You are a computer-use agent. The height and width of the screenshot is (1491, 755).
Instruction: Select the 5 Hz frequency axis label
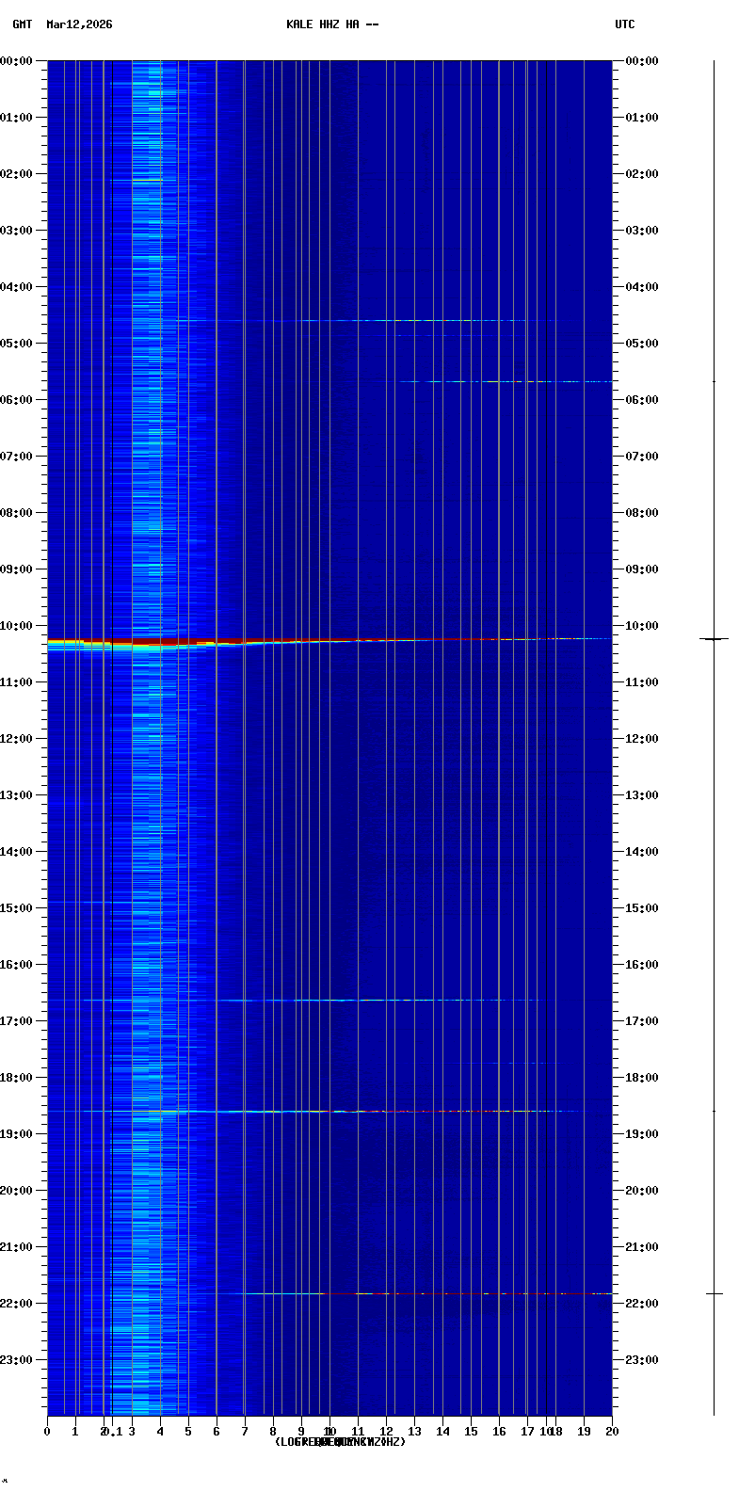[x=188, y=1432]
